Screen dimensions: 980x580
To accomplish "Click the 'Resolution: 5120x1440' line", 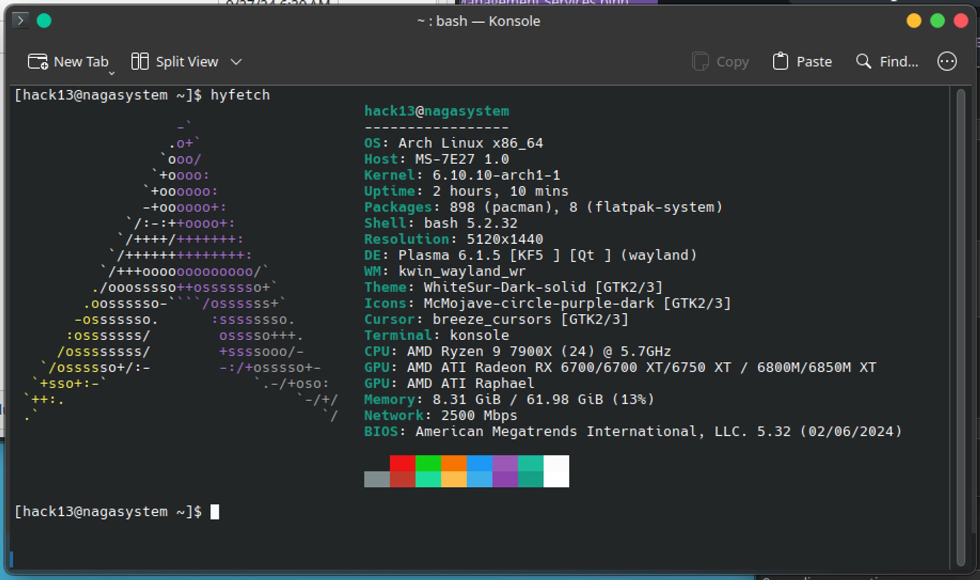I will (x=454, y=239).
